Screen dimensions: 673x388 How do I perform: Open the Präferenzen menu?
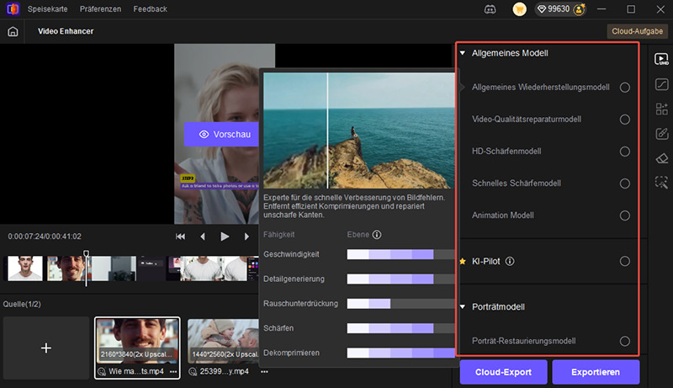click(100, 9)
